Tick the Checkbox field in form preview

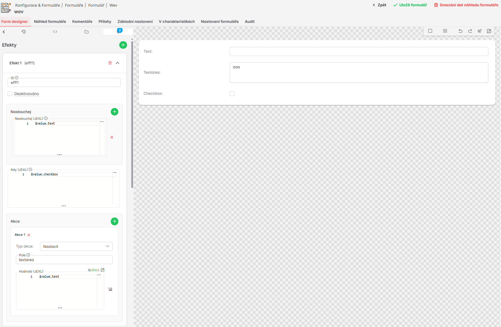click(232, 94)
